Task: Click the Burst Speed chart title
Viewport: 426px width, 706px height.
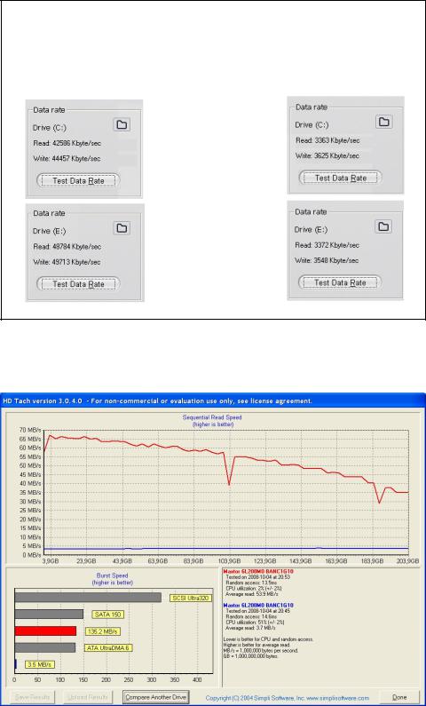Action: coord(112,575)
